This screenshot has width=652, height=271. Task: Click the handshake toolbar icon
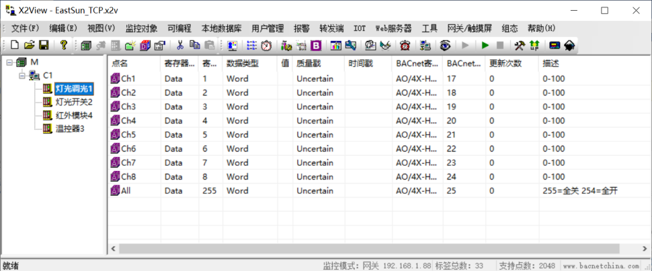(x=385, y=45)
